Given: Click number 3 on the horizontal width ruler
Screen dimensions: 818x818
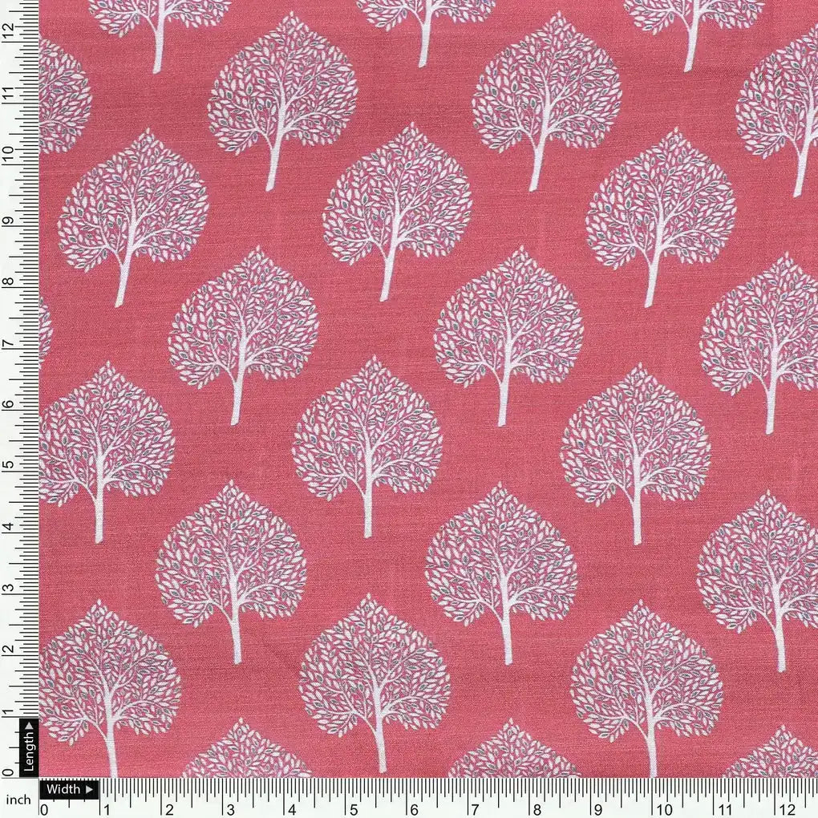Looking at the screenshot, I should click(230, 809).
